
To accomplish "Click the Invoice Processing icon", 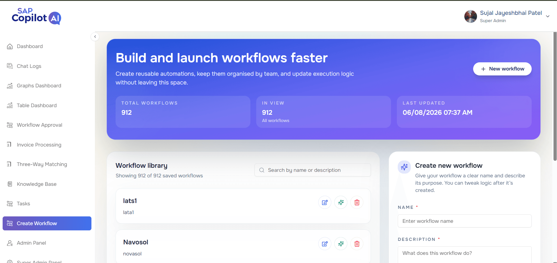I will pos(9,144).
